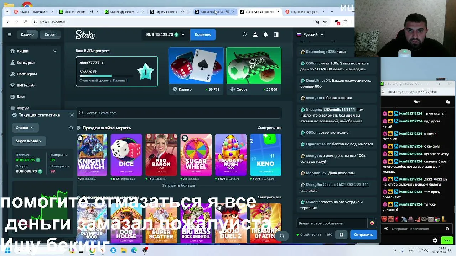Close the current statistics panel
Viewport: 456px width, 256px height.
tap(72, 115)
